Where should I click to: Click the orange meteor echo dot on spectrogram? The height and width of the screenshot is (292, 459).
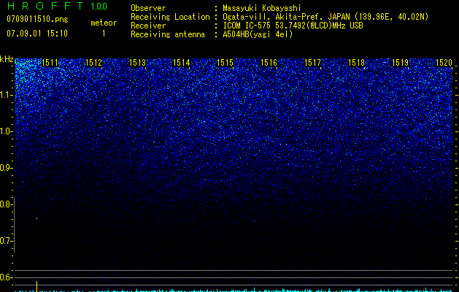click(x=37, y=218)
